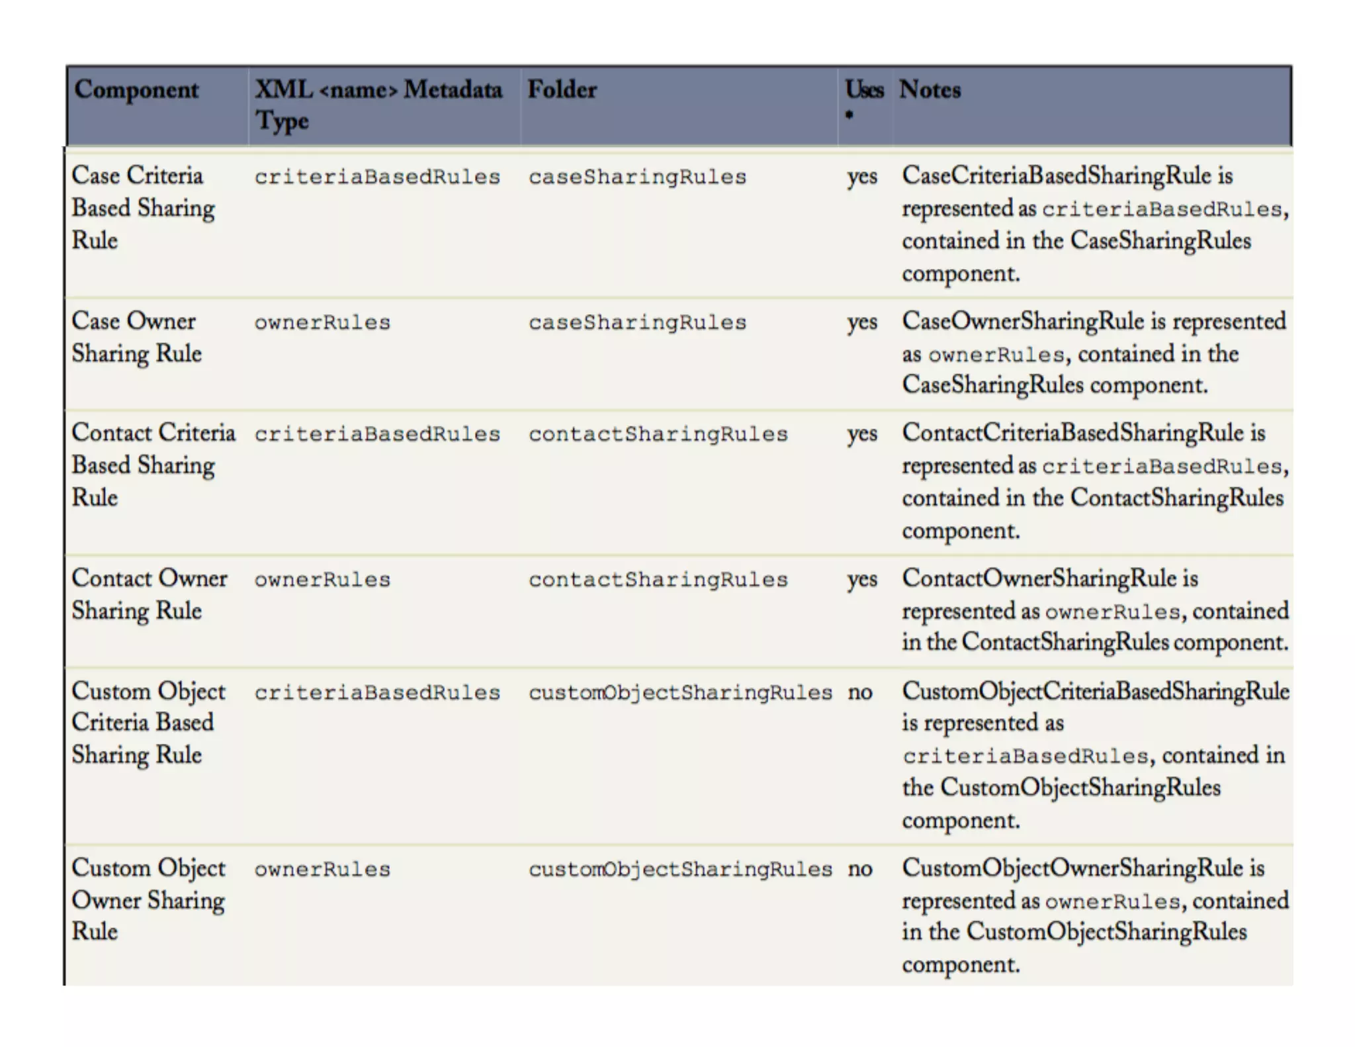Click caseSharingRules folder in first row
Image resolution: width=1355 pixels, height=1047 pixels.
point(637,177)
